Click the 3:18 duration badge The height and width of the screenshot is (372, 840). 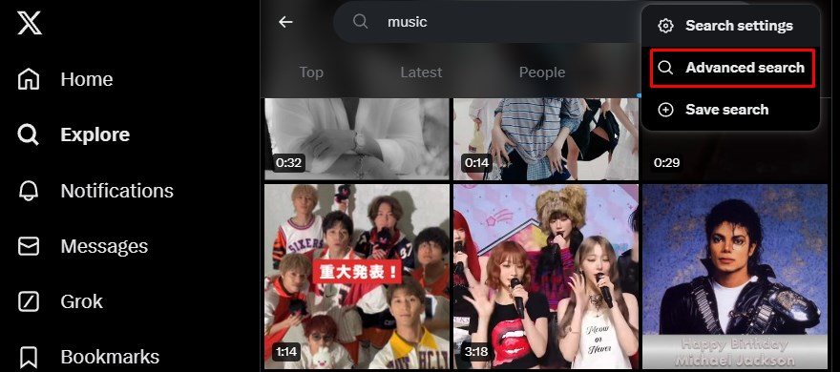[476, 352]
